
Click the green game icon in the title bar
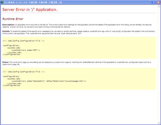click(2, 2)
